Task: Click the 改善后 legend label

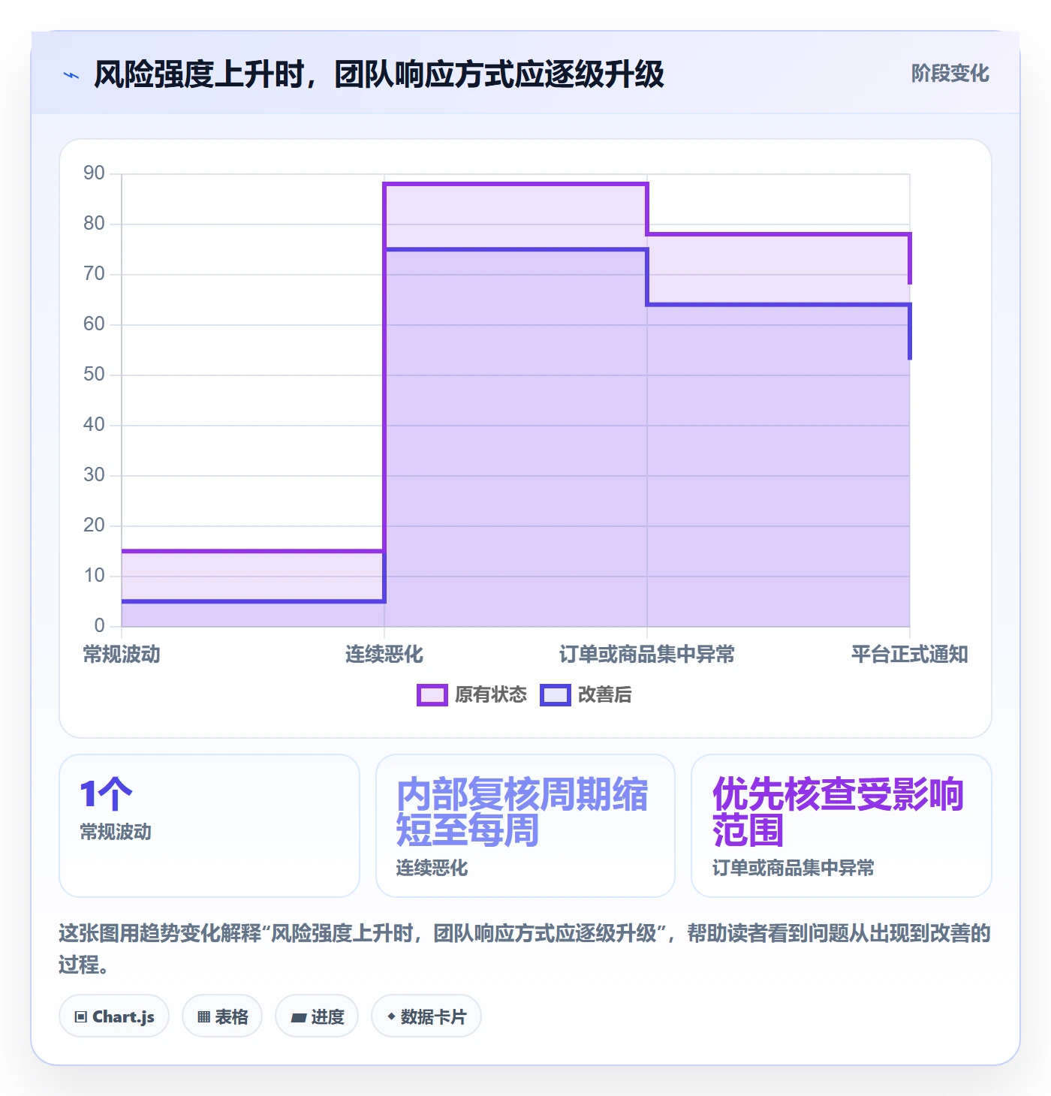Action: click(605, 695)
